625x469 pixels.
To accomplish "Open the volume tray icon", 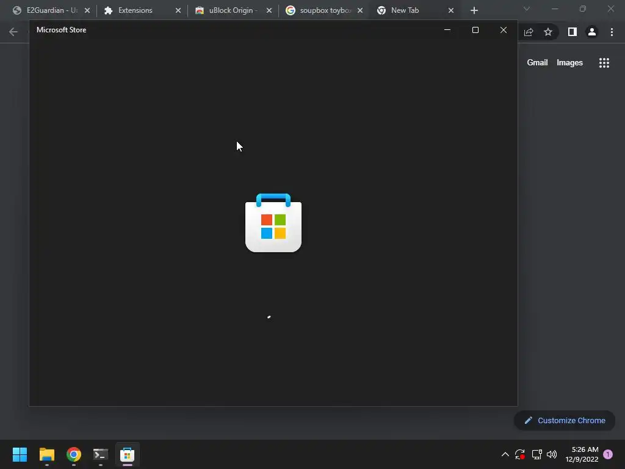I will point(552,454).
